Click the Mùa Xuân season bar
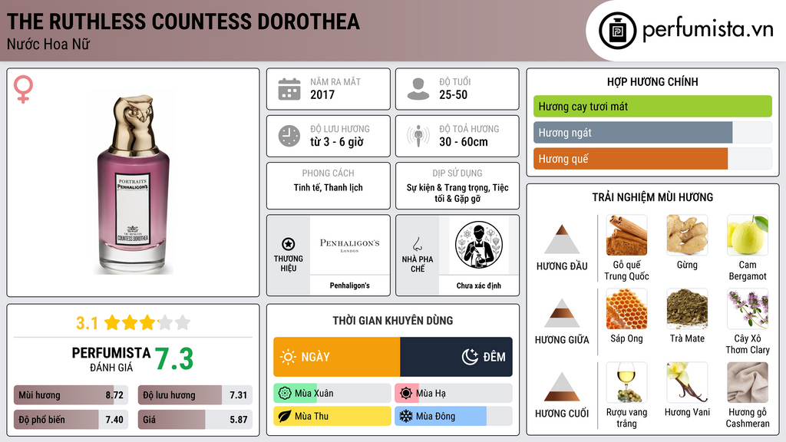 (332, 394)
